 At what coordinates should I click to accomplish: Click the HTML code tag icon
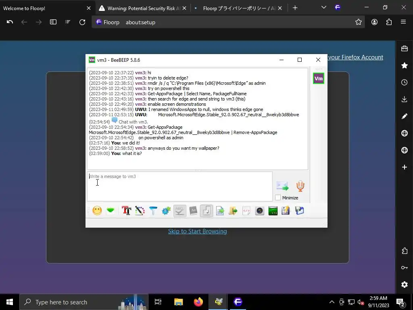(246, 211)
